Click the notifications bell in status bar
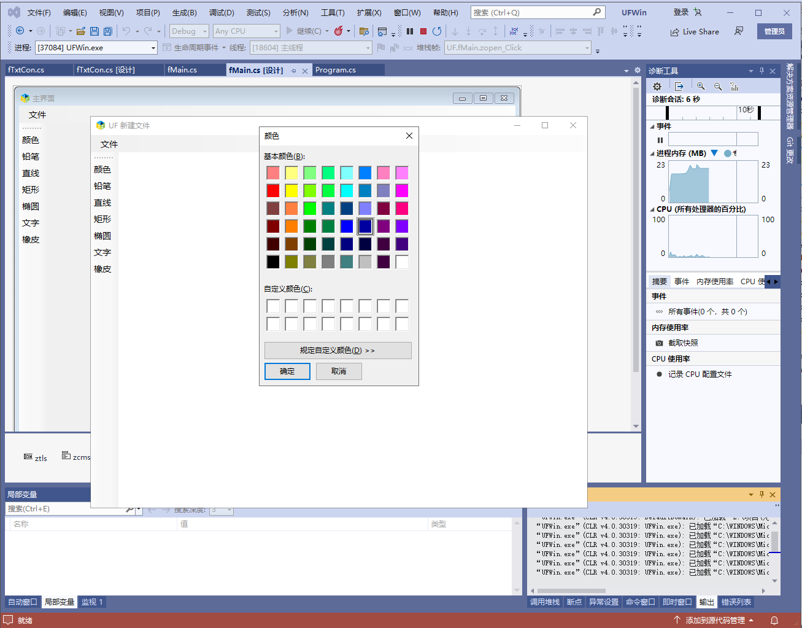Screen dimensions: 802x628 [774, 620]
